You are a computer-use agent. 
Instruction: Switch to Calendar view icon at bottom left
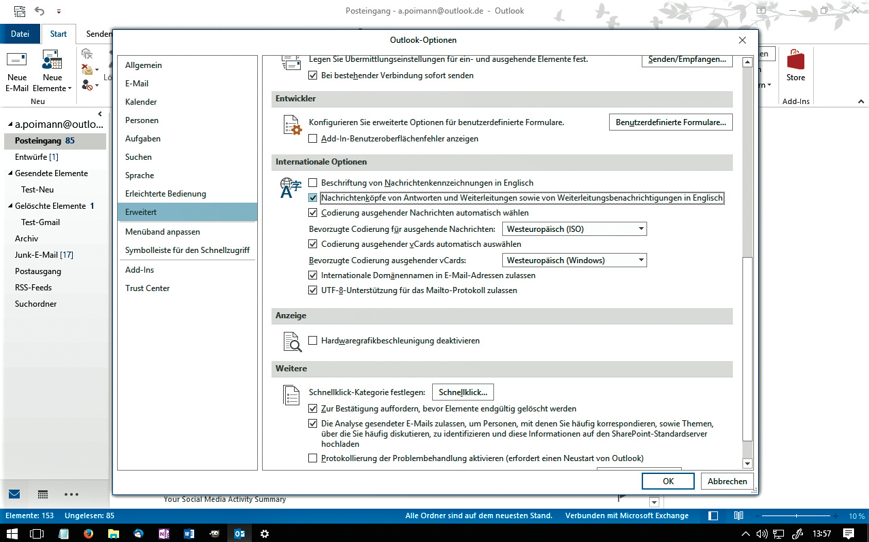click(42, 494)
